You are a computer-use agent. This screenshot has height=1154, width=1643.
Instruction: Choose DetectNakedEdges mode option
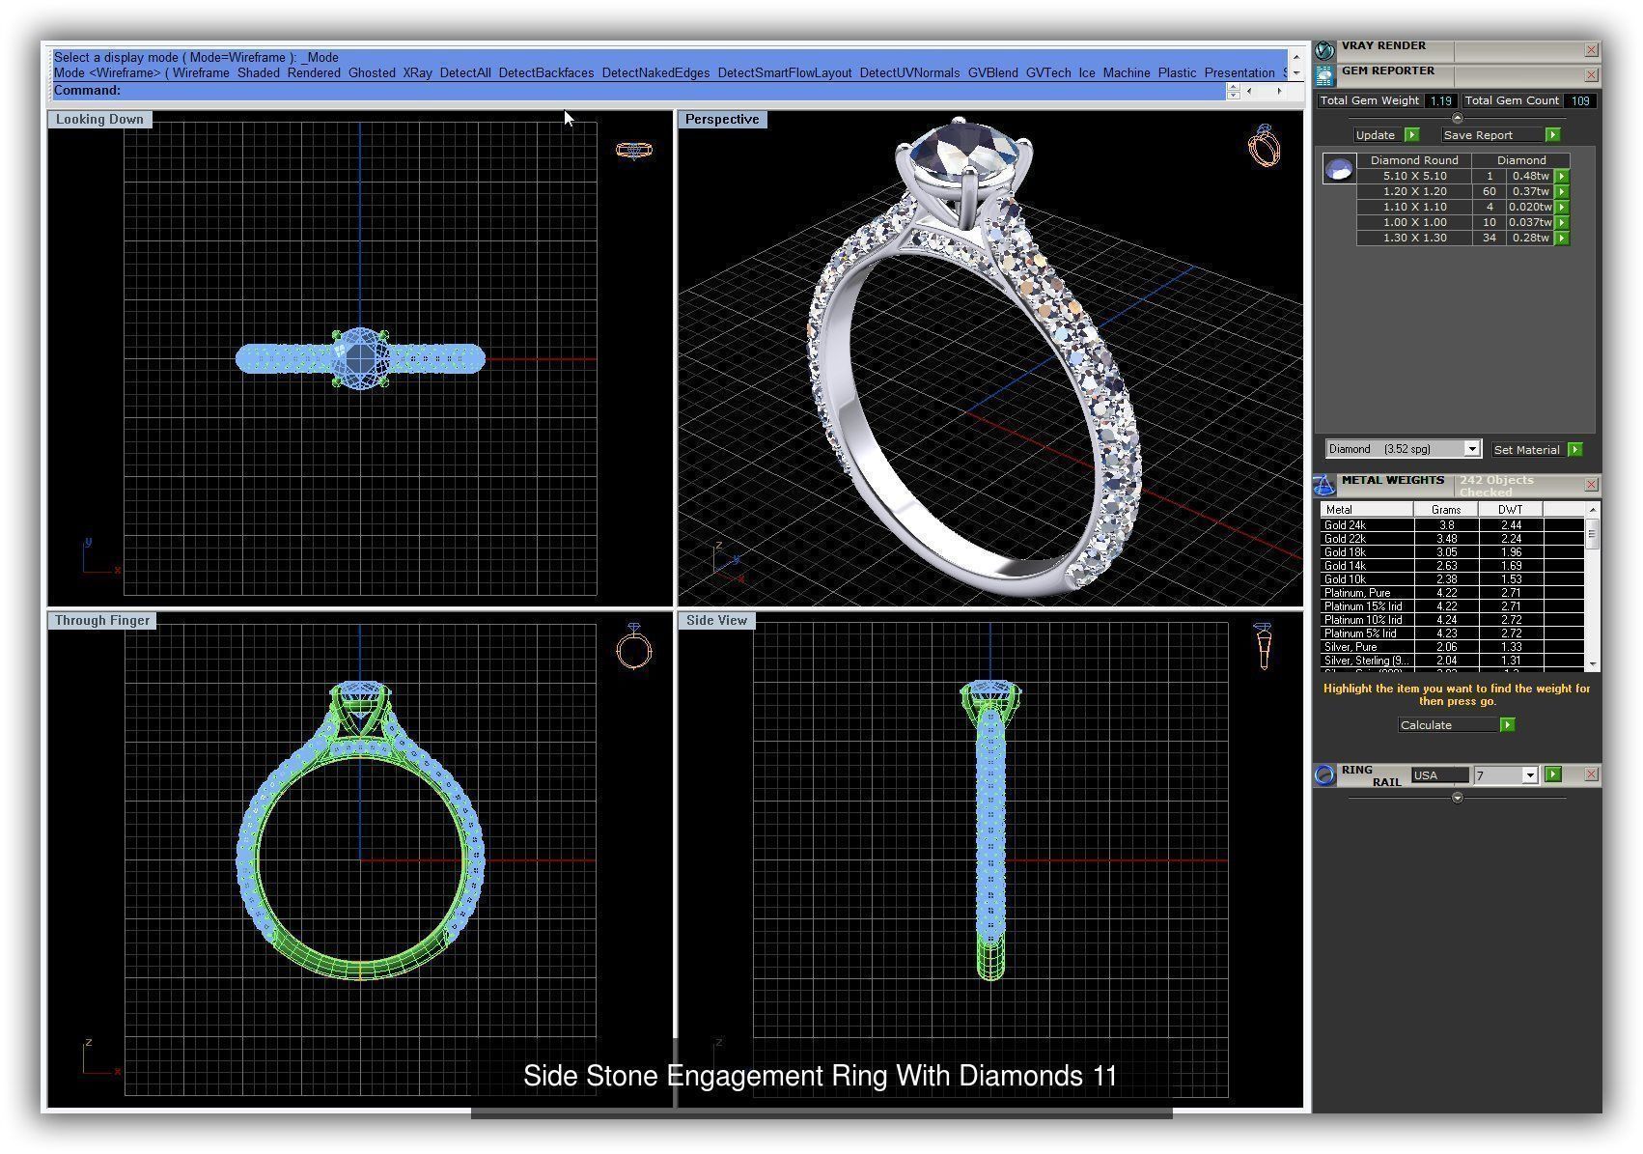(655, 73)
